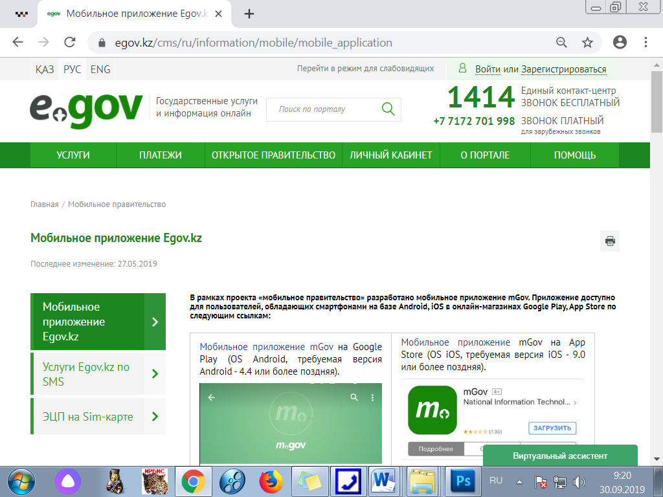Click phone number +7 7172 701 998
The width and height of the screenshot is (663, 497).
point(474,121)
